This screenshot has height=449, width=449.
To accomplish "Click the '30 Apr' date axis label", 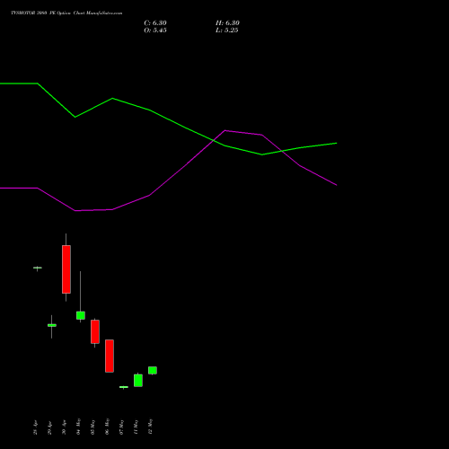I will pyautogui.click(x=64, y=427).
